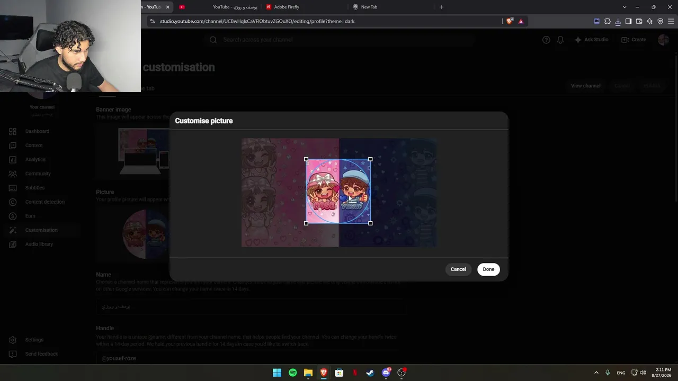
Task: Click the purple extension icon in toolbar
Action: tap(596, 21)
